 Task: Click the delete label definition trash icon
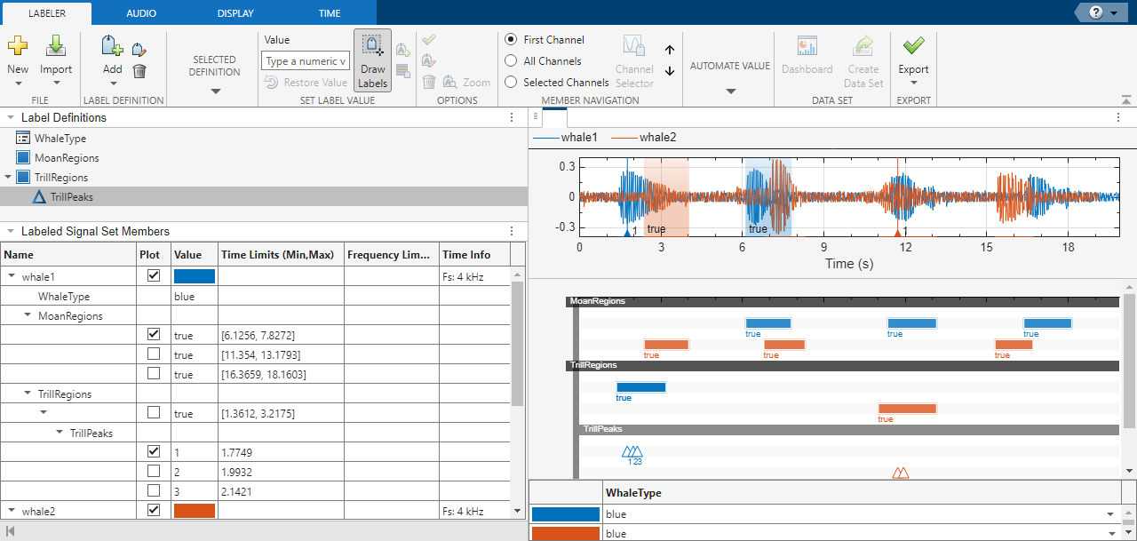139,71
